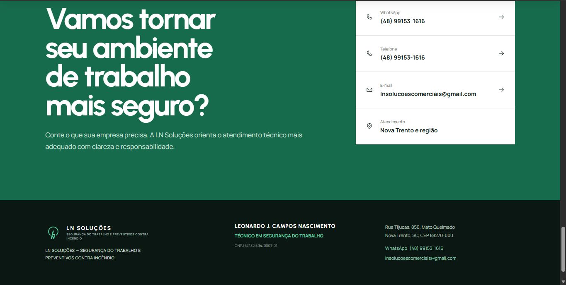Click TÉCNICO EM SEGURANÇA DO TRABALHO text

coord(279,236)
